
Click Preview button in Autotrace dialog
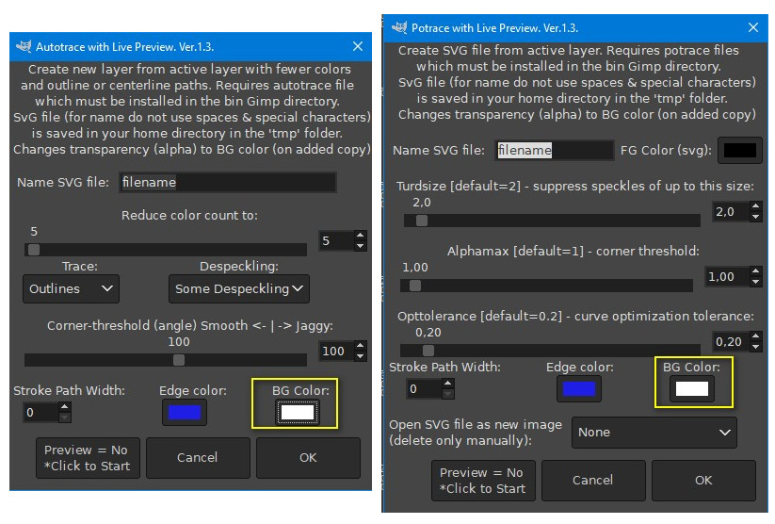(x=88, y=458)
